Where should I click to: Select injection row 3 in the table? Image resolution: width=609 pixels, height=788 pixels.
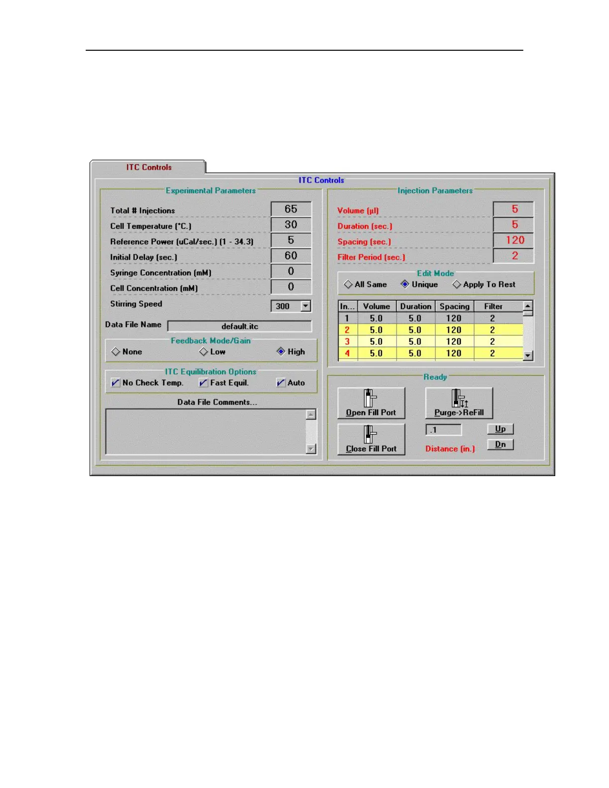click(431, 342)
